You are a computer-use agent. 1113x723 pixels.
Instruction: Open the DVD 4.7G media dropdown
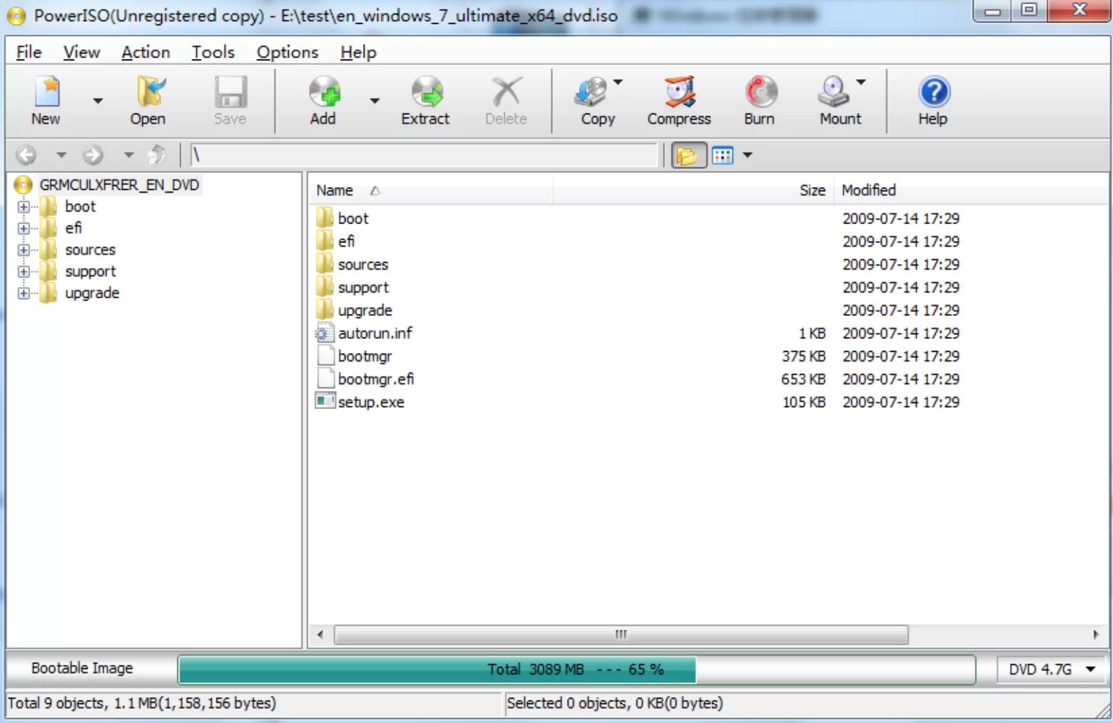click(1051, 670)
